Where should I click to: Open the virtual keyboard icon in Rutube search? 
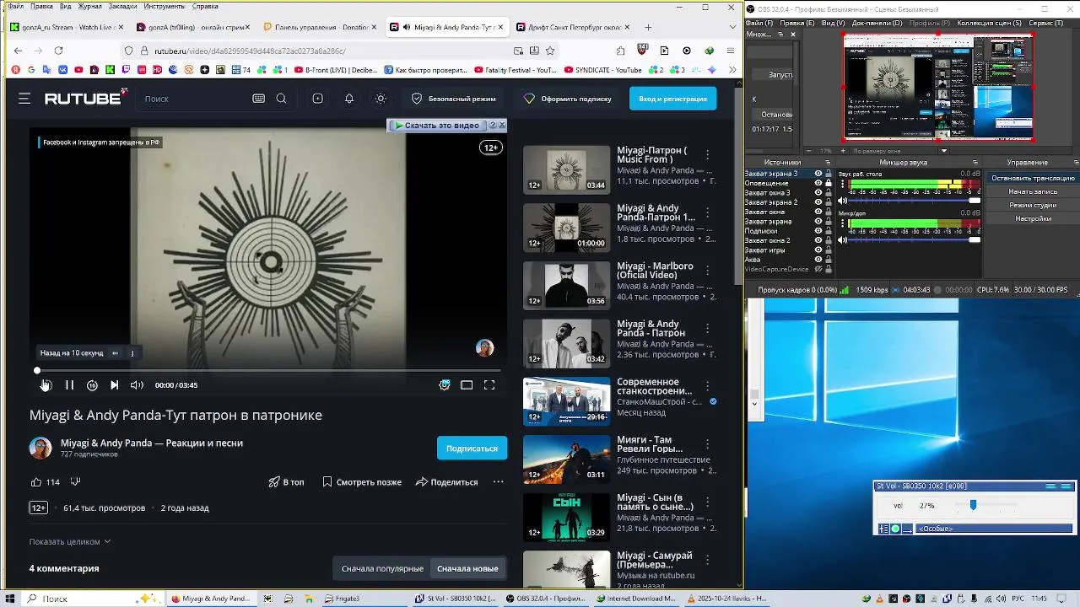pyautogui.click(x=258, y=99)
